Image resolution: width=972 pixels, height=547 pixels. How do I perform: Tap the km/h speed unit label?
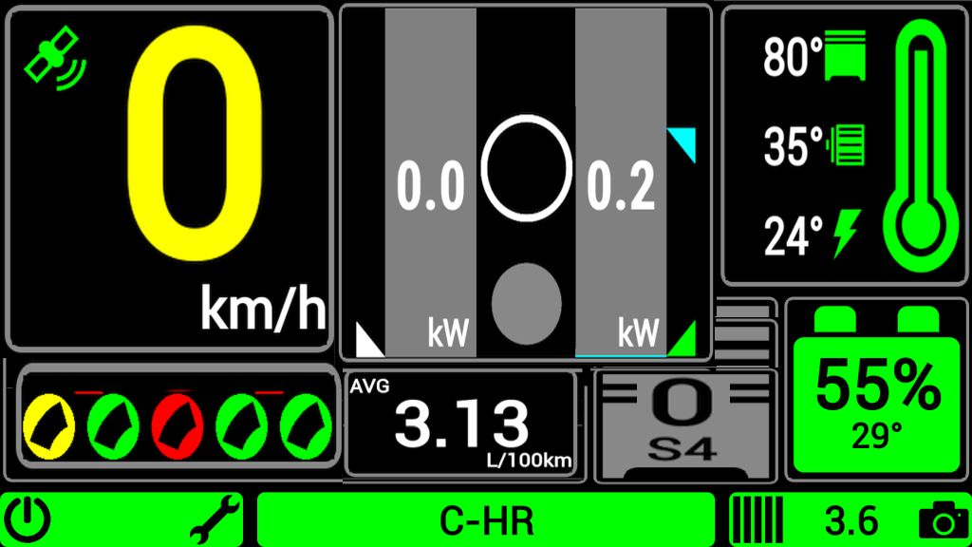click(x=264, y=308)
